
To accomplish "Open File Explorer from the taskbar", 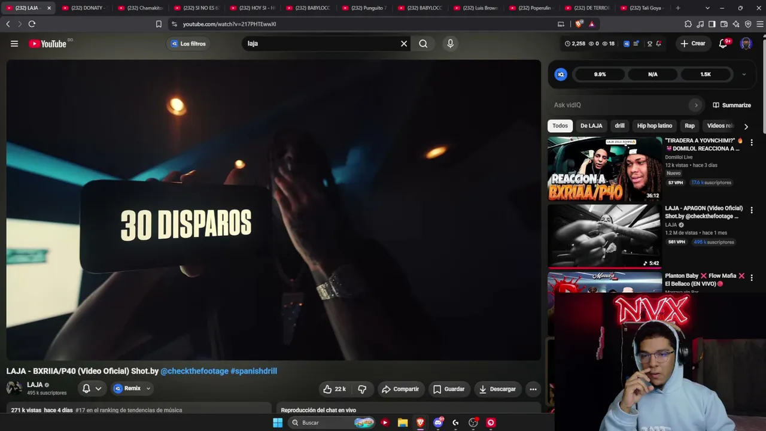I will (403, 423).
